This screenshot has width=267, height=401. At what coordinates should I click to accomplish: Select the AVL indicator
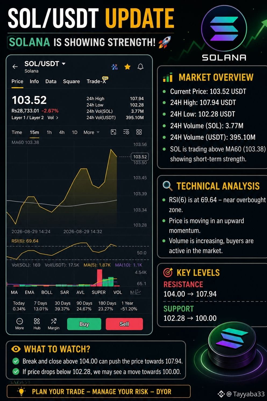(80, 292)
